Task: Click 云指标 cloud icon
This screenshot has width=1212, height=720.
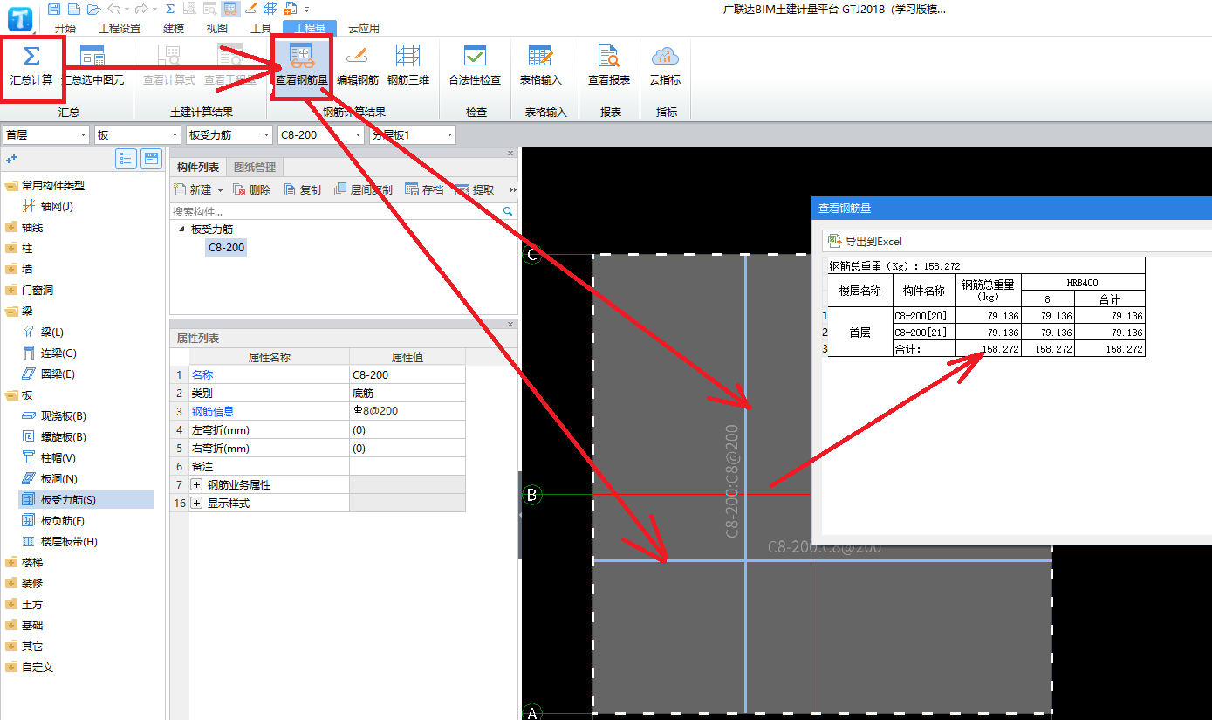Action: pos(665,56)
